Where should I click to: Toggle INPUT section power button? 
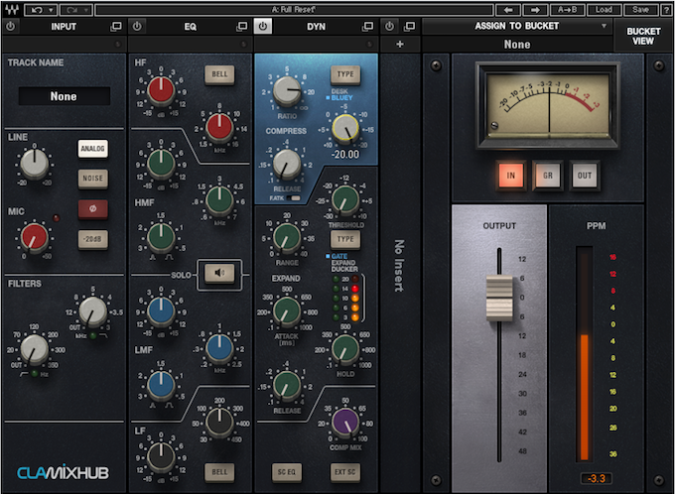[x=11, y=27]
